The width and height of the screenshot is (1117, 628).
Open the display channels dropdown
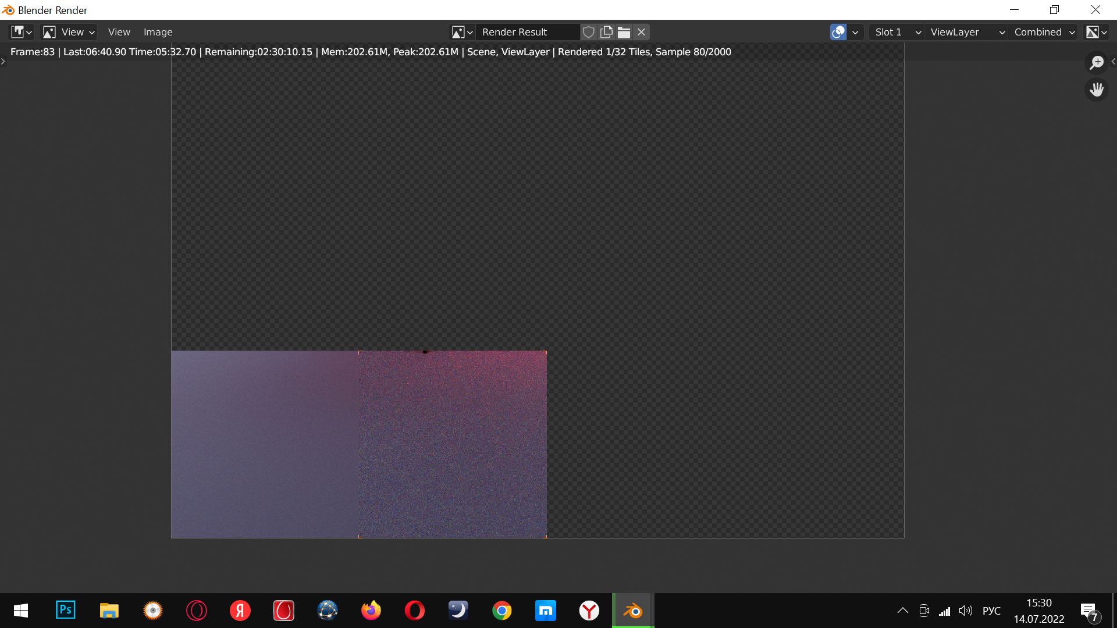(1097, 32)
